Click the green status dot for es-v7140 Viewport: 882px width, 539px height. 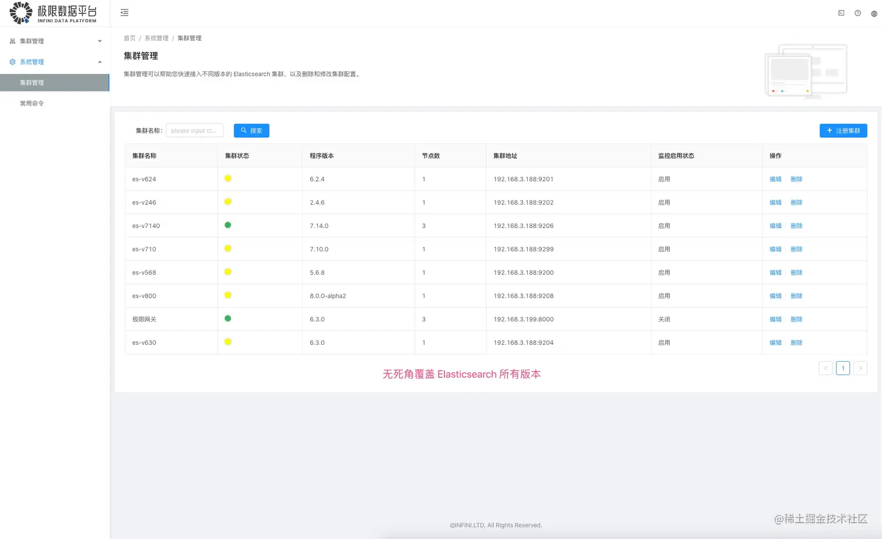click(x=228, y=225)
